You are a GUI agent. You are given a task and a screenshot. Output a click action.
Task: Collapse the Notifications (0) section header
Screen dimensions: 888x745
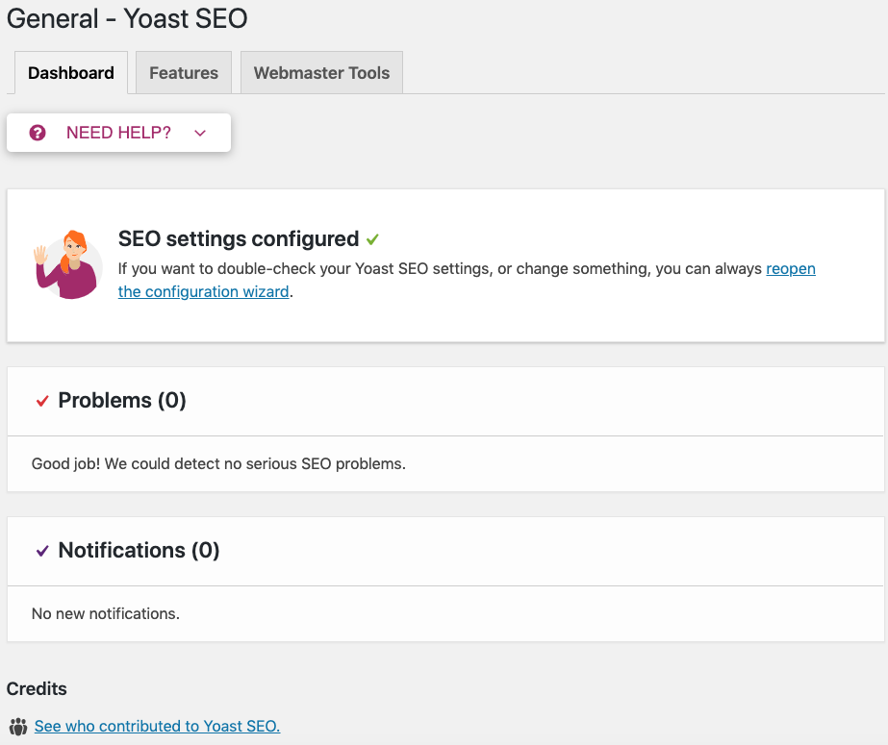pos(445,551)
